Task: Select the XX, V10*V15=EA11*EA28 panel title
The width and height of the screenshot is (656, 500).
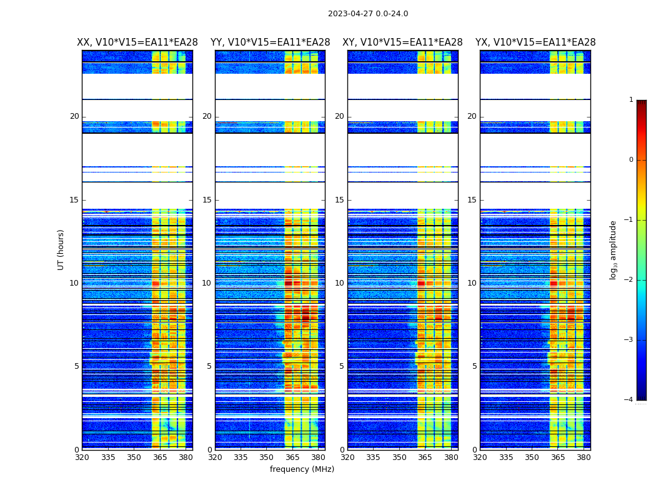Action: click(137, 42)
